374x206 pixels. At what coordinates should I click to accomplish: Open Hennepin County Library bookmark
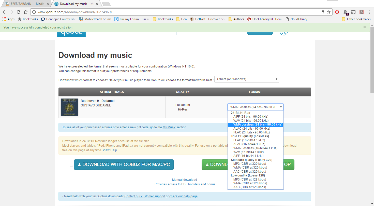pyautogui.click(x=58, y=19)
